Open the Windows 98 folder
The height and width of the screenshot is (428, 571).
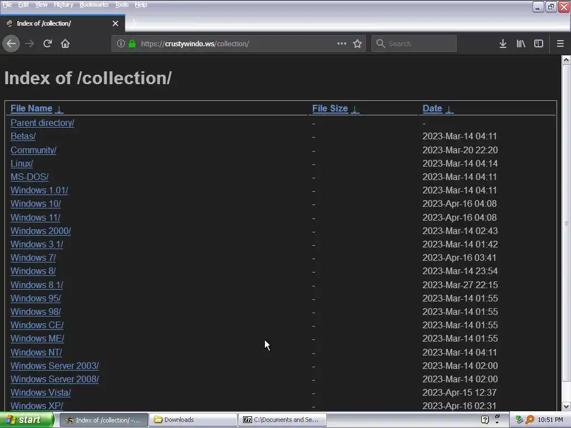36,312
